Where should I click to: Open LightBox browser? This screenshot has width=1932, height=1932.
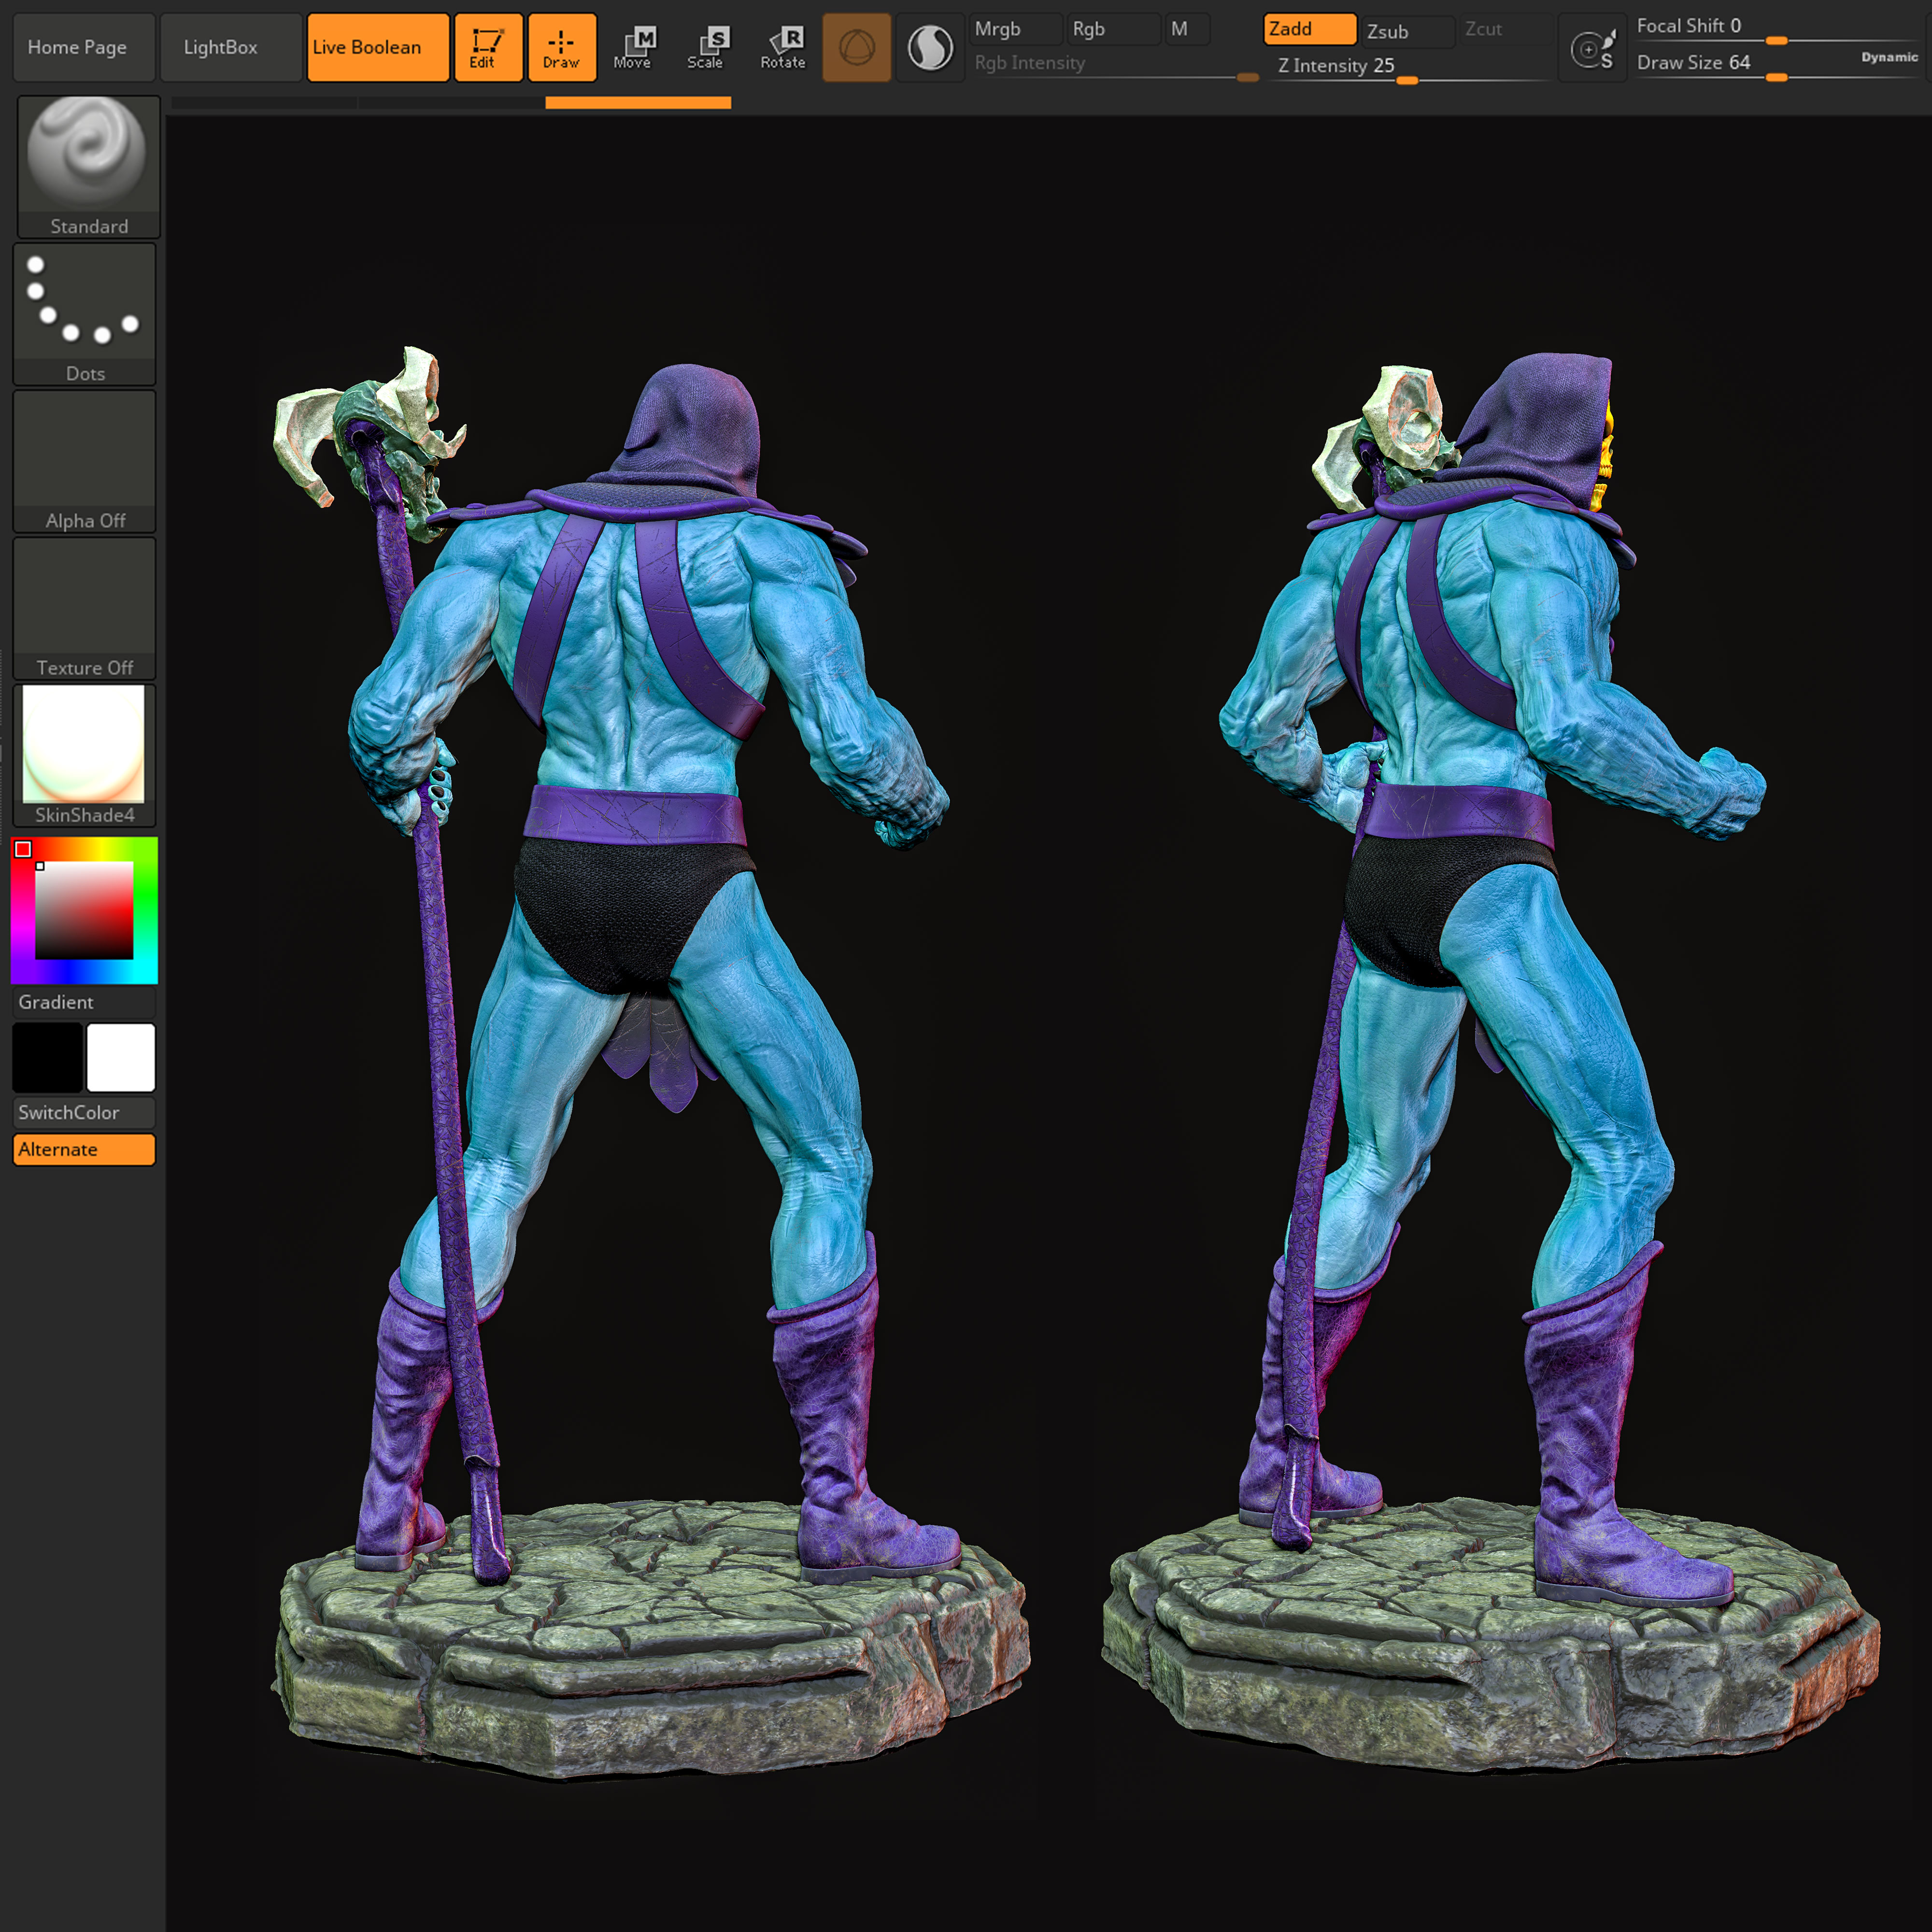point(231,47)
